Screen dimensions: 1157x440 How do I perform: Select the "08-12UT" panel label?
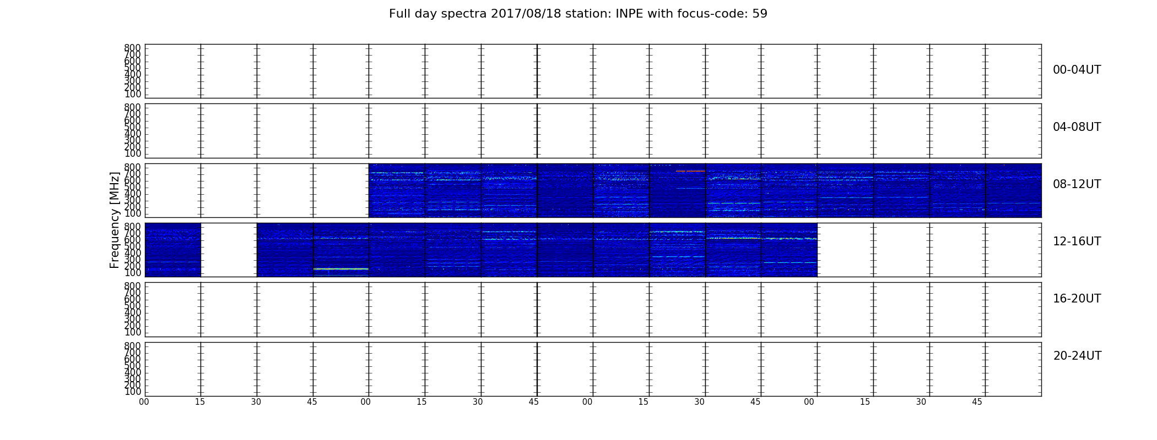[1077, 184]
